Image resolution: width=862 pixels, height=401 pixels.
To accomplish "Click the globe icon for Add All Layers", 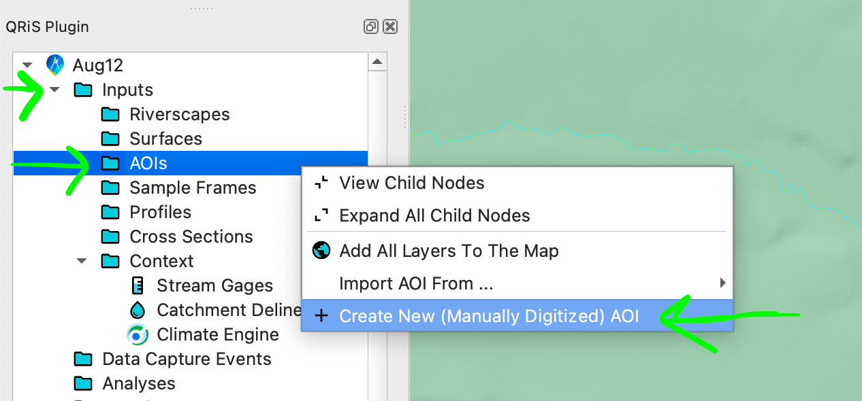I will [x=321, y=251].
